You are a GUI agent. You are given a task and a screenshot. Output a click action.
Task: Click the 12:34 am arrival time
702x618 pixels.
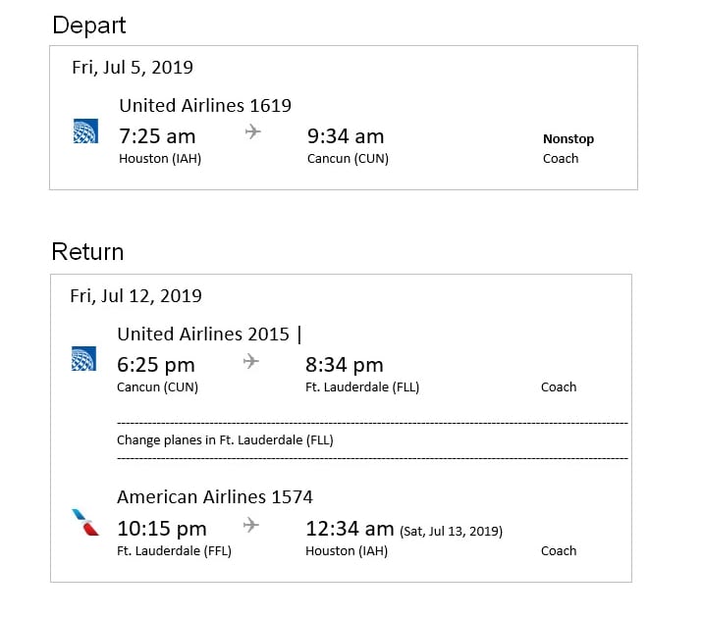(350, 529)
